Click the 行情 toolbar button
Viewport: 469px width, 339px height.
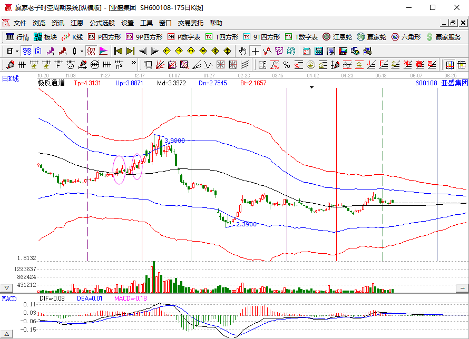tap(17, 37)
